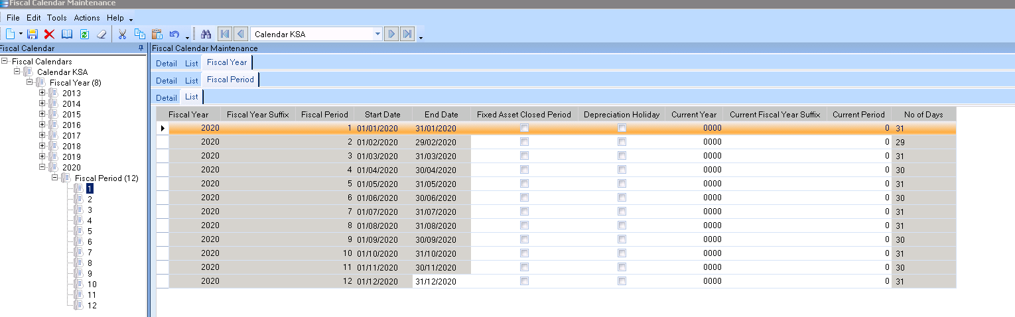This screenshot has height=317, width=1015.
Task: Go to previous record button
Action: click(241, 34)
